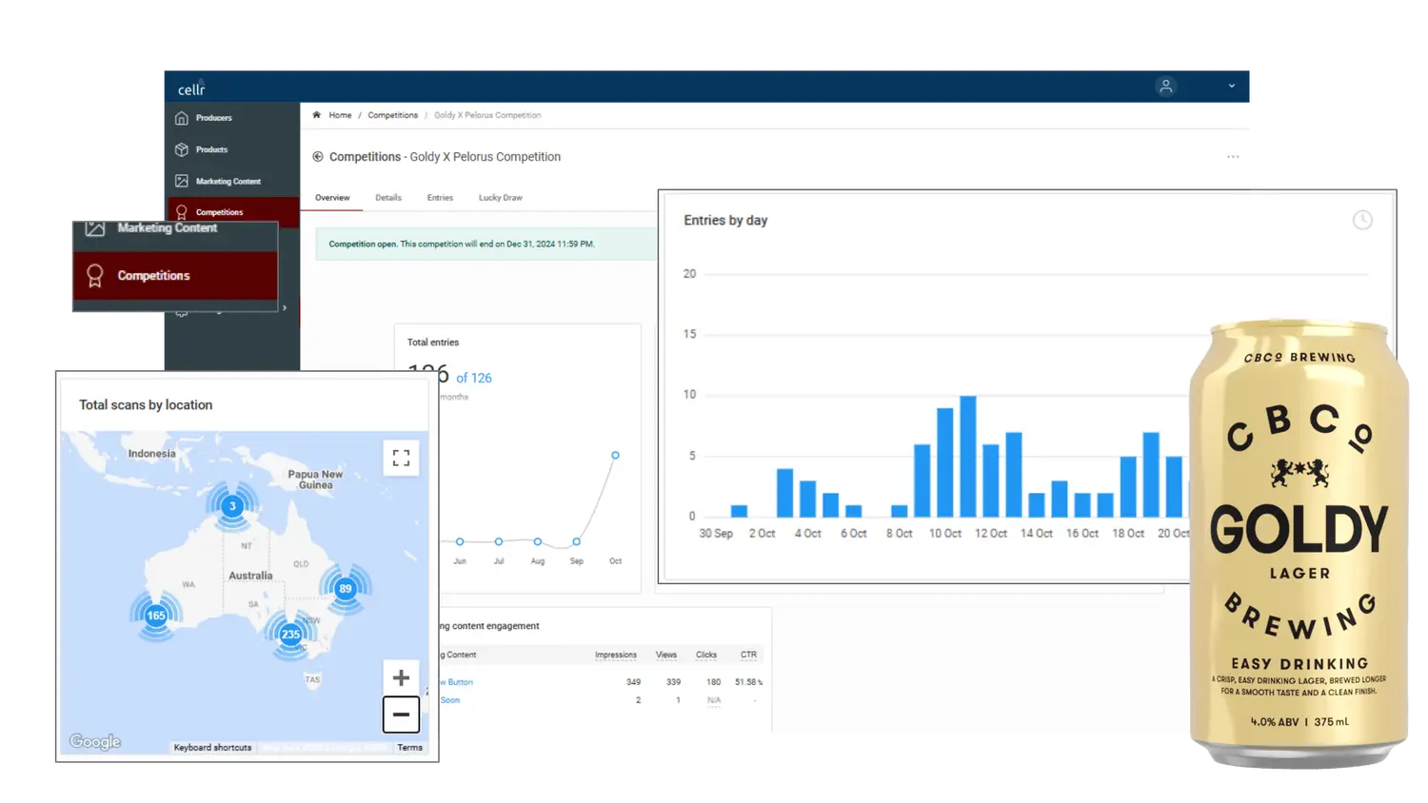Viewport: 1428px width, 803px height.
Task: Open the Lucky Draw tab
Action: [x=500, y=198]
